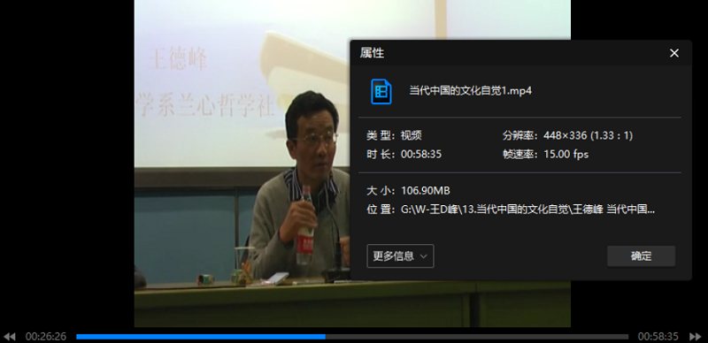708x343 pixels.
Task: Click the played blue portion of the progress bar
Action: (201, 337)
